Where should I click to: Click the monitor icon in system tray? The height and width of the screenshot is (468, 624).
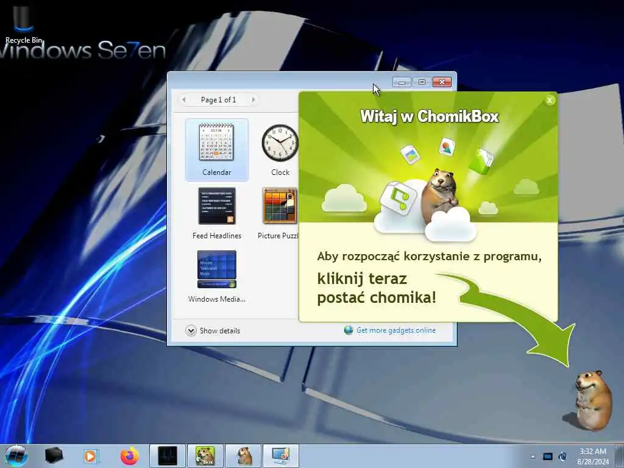pyautogui.click(x=548, y=456)
